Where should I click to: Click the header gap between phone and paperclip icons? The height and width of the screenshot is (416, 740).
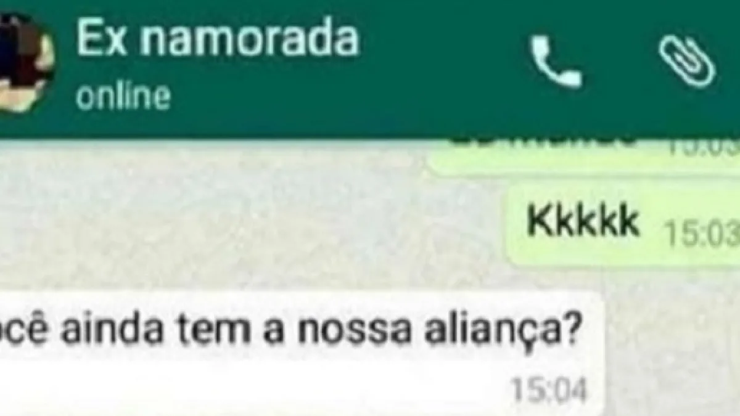620,62
